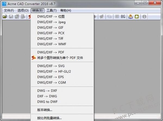Select DWG/DXF -> 位图
163x121 pixels.
(x=62, y=17)
